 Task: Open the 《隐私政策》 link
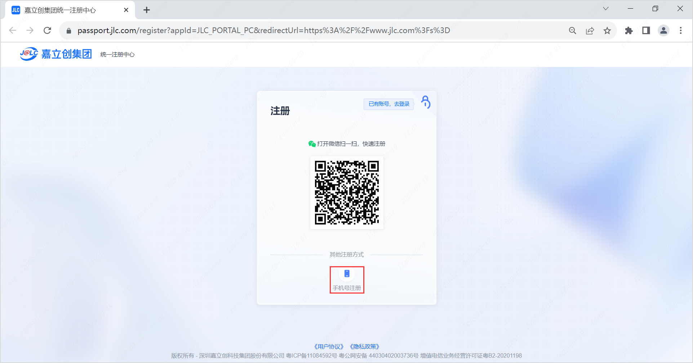(x=365, y=346)
